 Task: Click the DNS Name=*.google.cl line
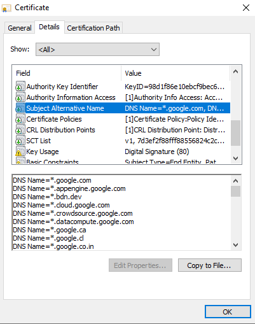pyautogui.click(x=48, y=238)
